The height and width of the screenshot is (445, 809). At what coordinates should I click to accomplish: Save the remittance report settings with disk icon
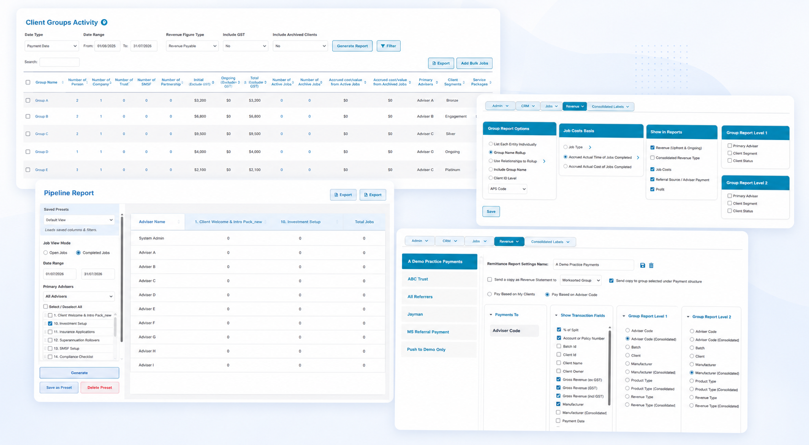pyautogui.click(x=642, y=265)
